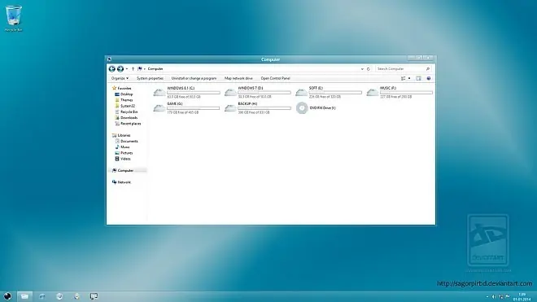Viewport: 537px width, 302px height.
Task: Click the MUSIC (F:) free space text
Action: [x=396, y=97]
